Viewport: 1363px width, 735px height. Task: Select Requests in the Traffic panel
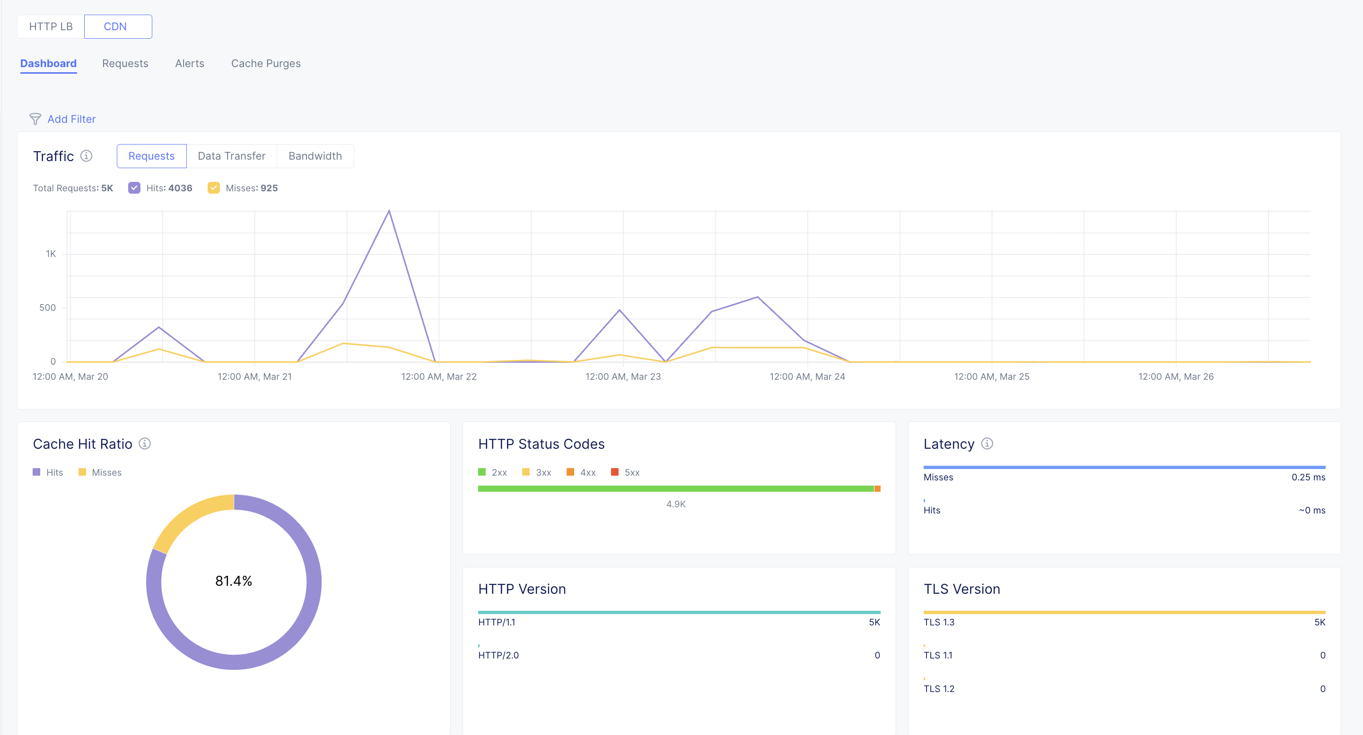[151, 156]
